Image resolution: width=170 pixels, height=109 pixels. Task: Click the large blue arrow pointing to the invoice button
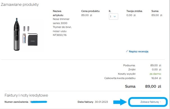tap(120, 102)
